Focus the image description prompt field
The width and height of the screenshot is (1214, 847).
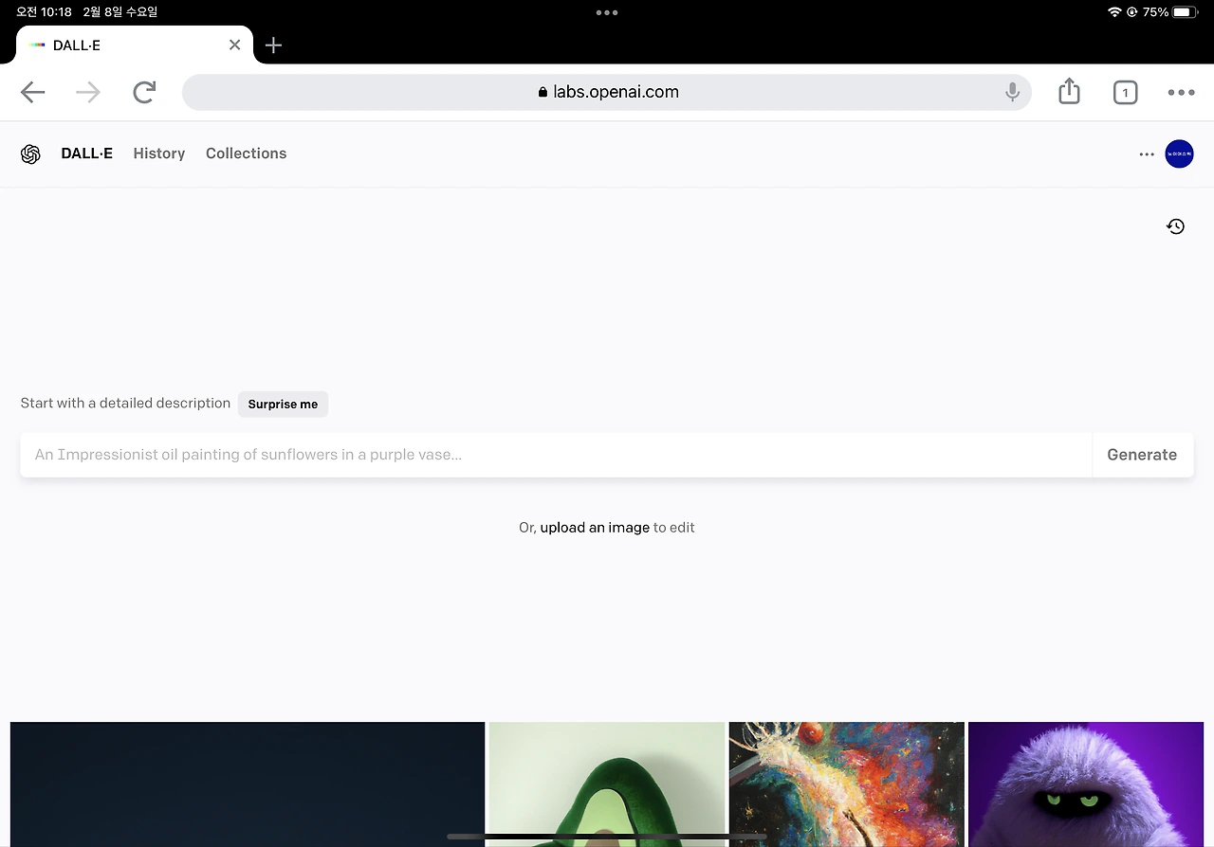pyautogui.click(x=556, y=455)
